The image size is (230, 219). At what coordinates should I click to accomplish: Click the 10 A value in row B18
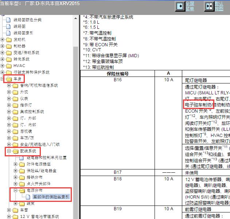168,179
